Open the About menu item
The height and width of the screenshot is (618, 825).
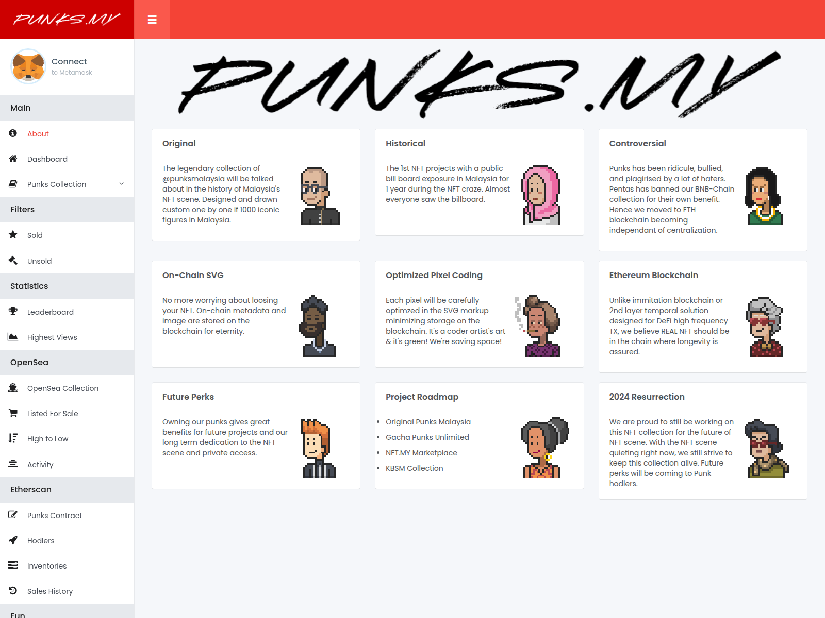(38, 134)
